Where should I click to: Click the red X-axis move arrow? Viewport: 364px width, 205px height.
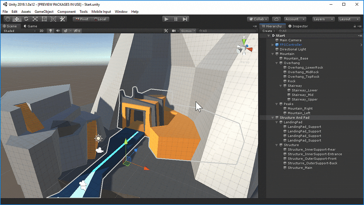(146, 168)
